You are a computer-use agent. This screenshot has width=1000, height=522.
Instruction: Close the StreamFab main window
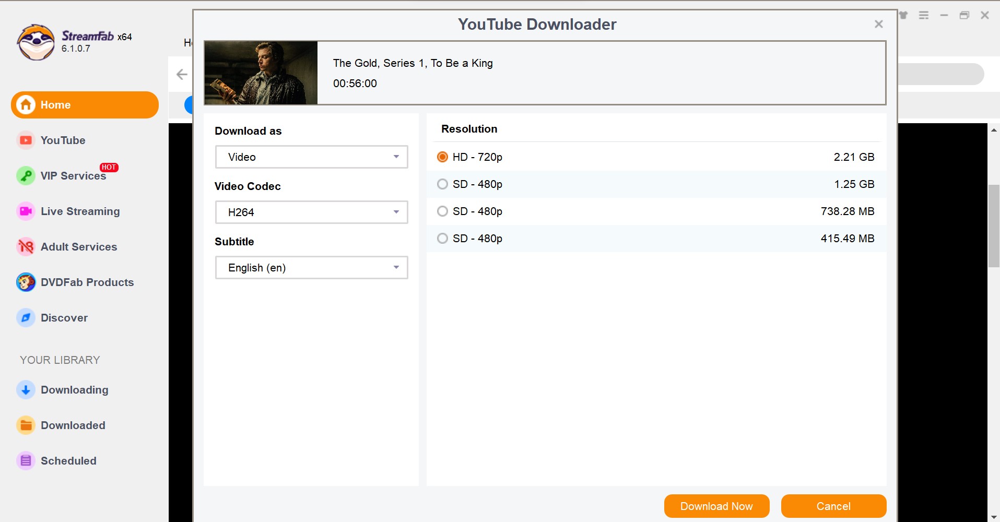(x=985, y=15)
